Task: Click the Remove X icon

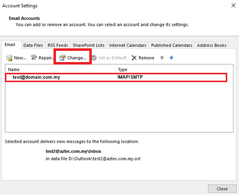Action: pyautogui.click(x=134, y=58)
